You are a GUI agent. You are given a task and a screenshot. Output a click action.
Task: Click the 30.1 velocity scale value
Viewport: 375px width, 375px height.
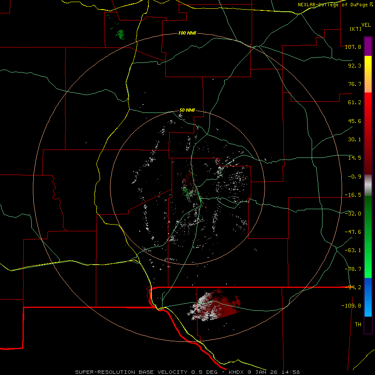point(355,140)
